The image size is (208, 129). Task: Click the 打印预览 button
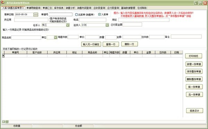(x=193, y=56)
